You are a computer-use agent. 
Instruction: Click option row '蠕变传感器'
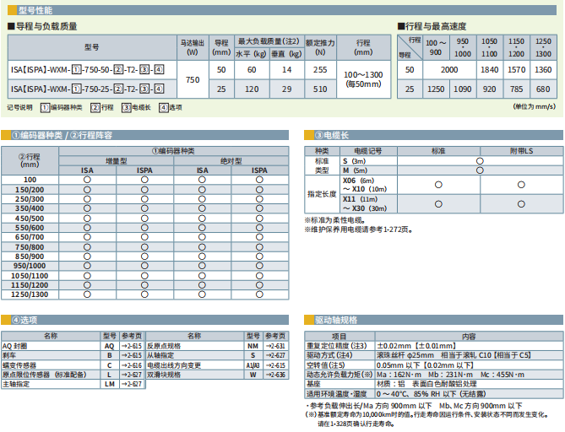tap(73, 365)
